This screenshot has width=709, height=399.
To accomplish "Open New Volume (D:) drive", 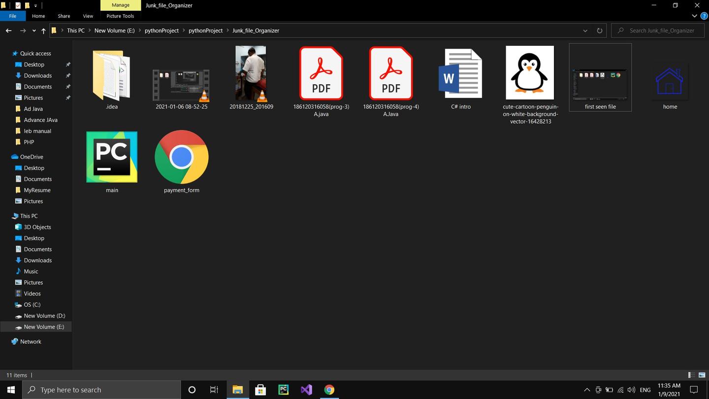I will point(44,316).
